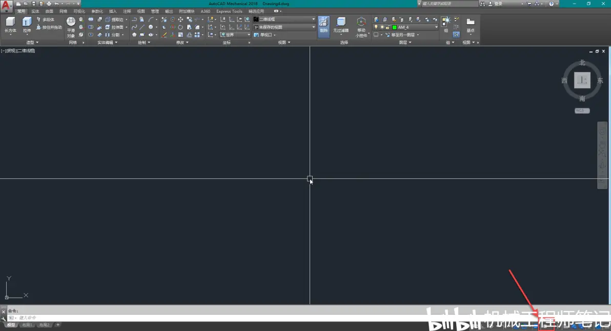Switch to the 实体 ribbon tab
The height and width of the screenshot is (331, 611).
[x=35, y=11]
